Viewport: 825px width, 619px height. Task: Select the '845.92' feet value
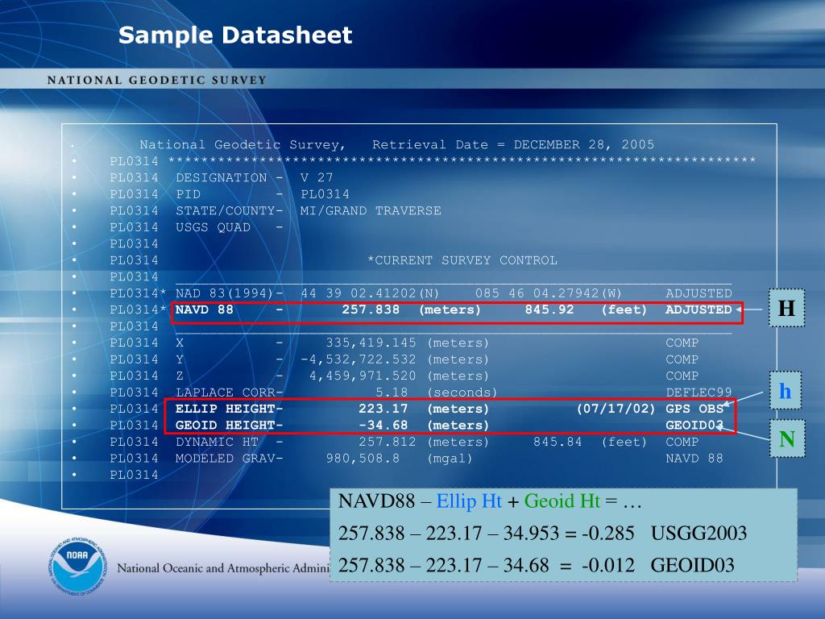click(549, 309)
